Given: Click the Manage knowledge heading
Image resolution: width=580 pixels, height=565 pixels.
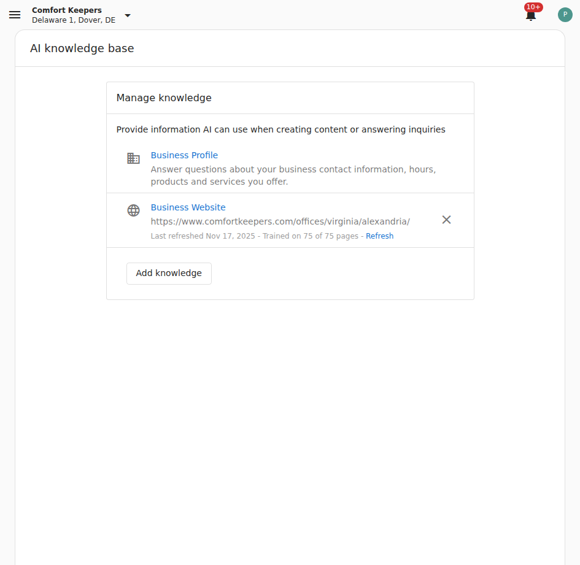Looking at the screenshot, I should [x=164, y=98].
